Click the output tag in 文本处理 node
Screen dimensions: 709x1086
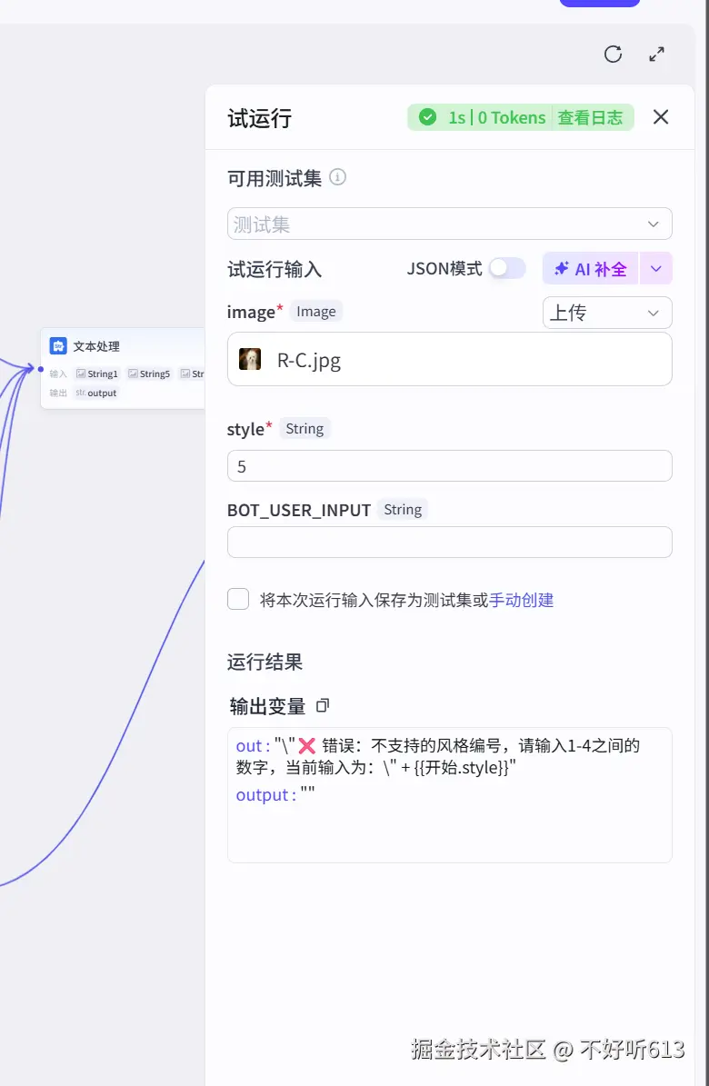click(96, 393)
